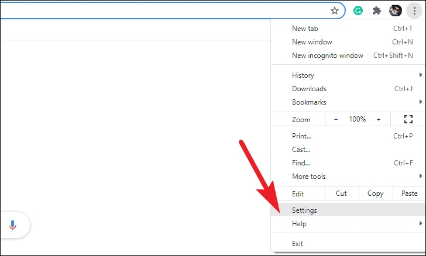The width and height of the screenshot is (426, 256).
Task: Select Find... in the menu
Action: point(348,163)
